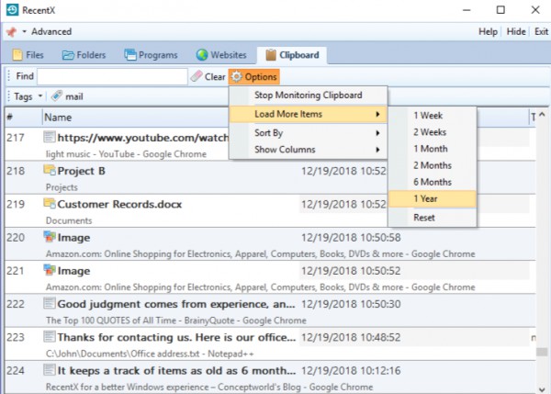Click the list scrollbar down arrow
The width and height of the screenshot is (551, 394).
tap(542, 389)
